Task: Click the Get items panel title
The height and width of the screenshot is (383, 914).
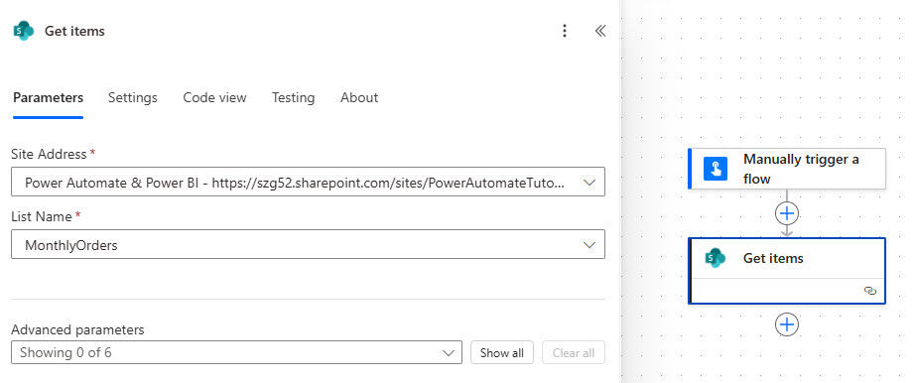Action: click(74, 31)
